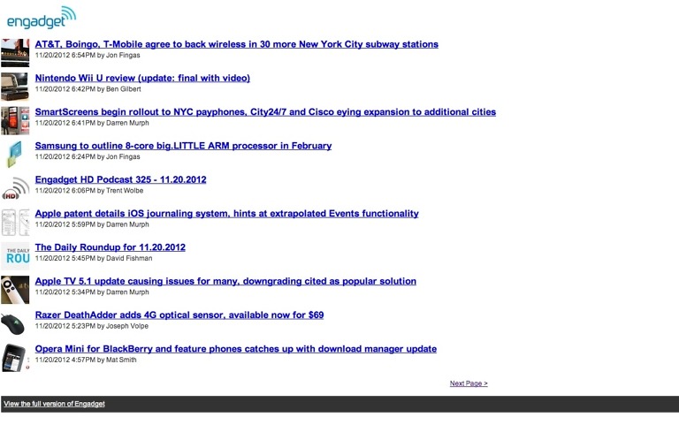The height and width of the screenshot is (440, 679).
Task: Click the Apple TV remote thumbnail
Action: point(15,290)
